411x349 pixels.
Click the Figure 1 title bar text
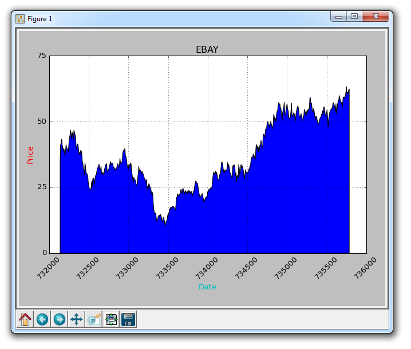pyautogui.click(x=40, y=18)
